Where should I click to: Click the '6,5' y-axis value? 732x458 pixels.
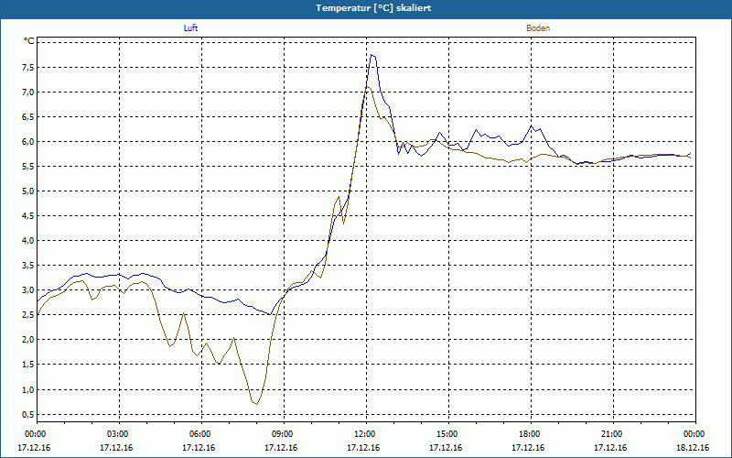(x=27, y=117)
